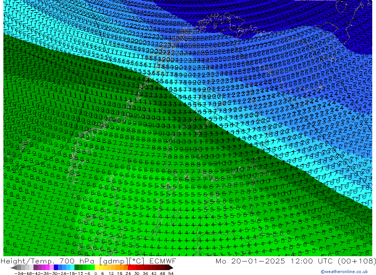Click the bright red legend swatch above 24
The image size is (376, 275).
(130, 267)
